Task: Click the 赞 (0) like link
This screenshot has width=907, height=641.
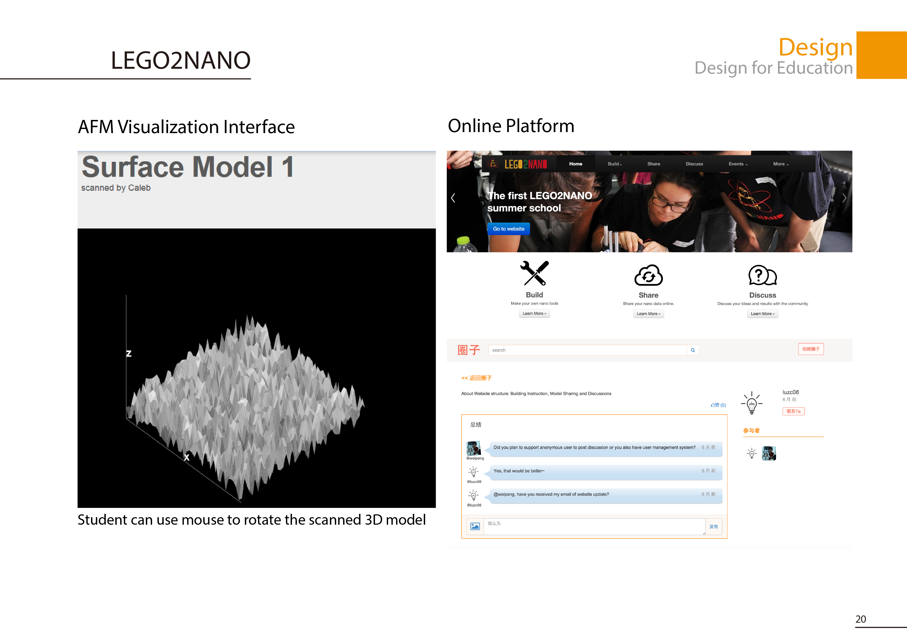Action: pos(718,405)
